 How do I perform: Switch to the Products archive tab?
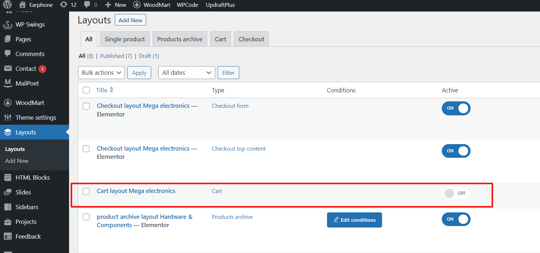click(180, 39)
